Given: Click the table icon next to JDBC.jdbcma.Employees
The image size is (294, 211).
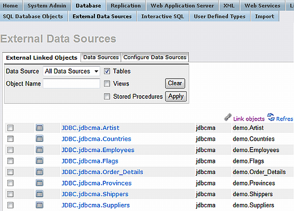Looking at the screenshot, I should (39, 150).
